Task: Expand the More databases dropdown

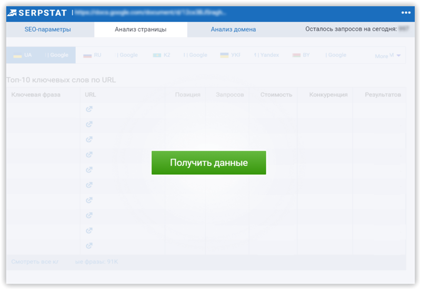Action: [388, 56]
